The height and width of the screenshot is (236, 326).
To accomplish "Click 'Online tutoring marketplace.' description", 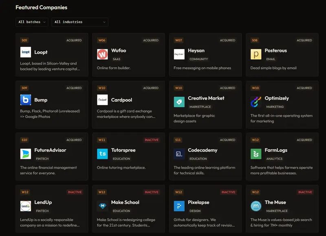I will (121, 168).
